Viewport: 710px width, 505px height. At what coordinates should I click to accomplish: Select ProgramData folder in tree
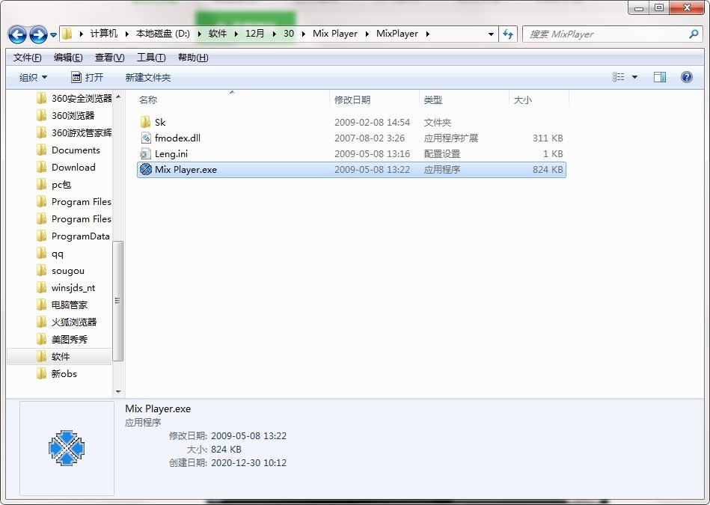tap(73, 236)
